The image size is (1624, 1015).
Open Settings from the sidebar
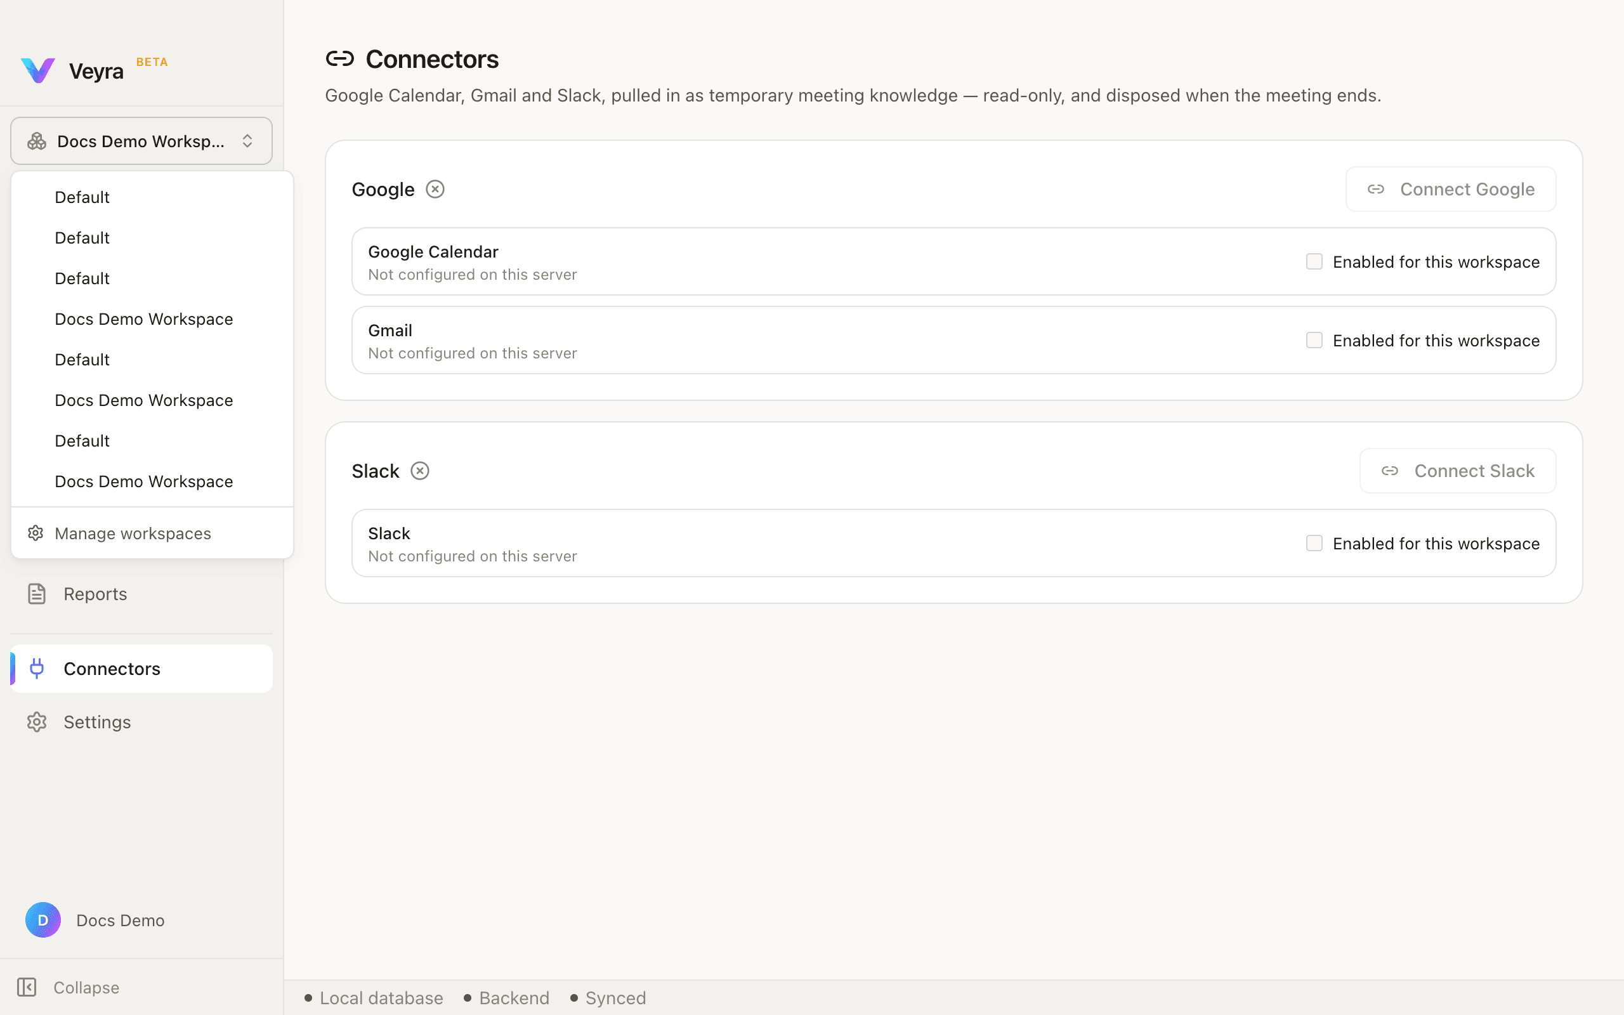[x=141, y=723]
